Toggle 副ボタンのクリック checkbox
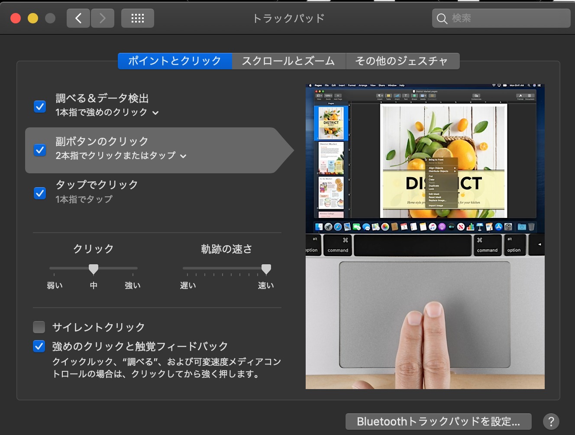The height and width of the screenshot is (435, 575). click(40, 150)
